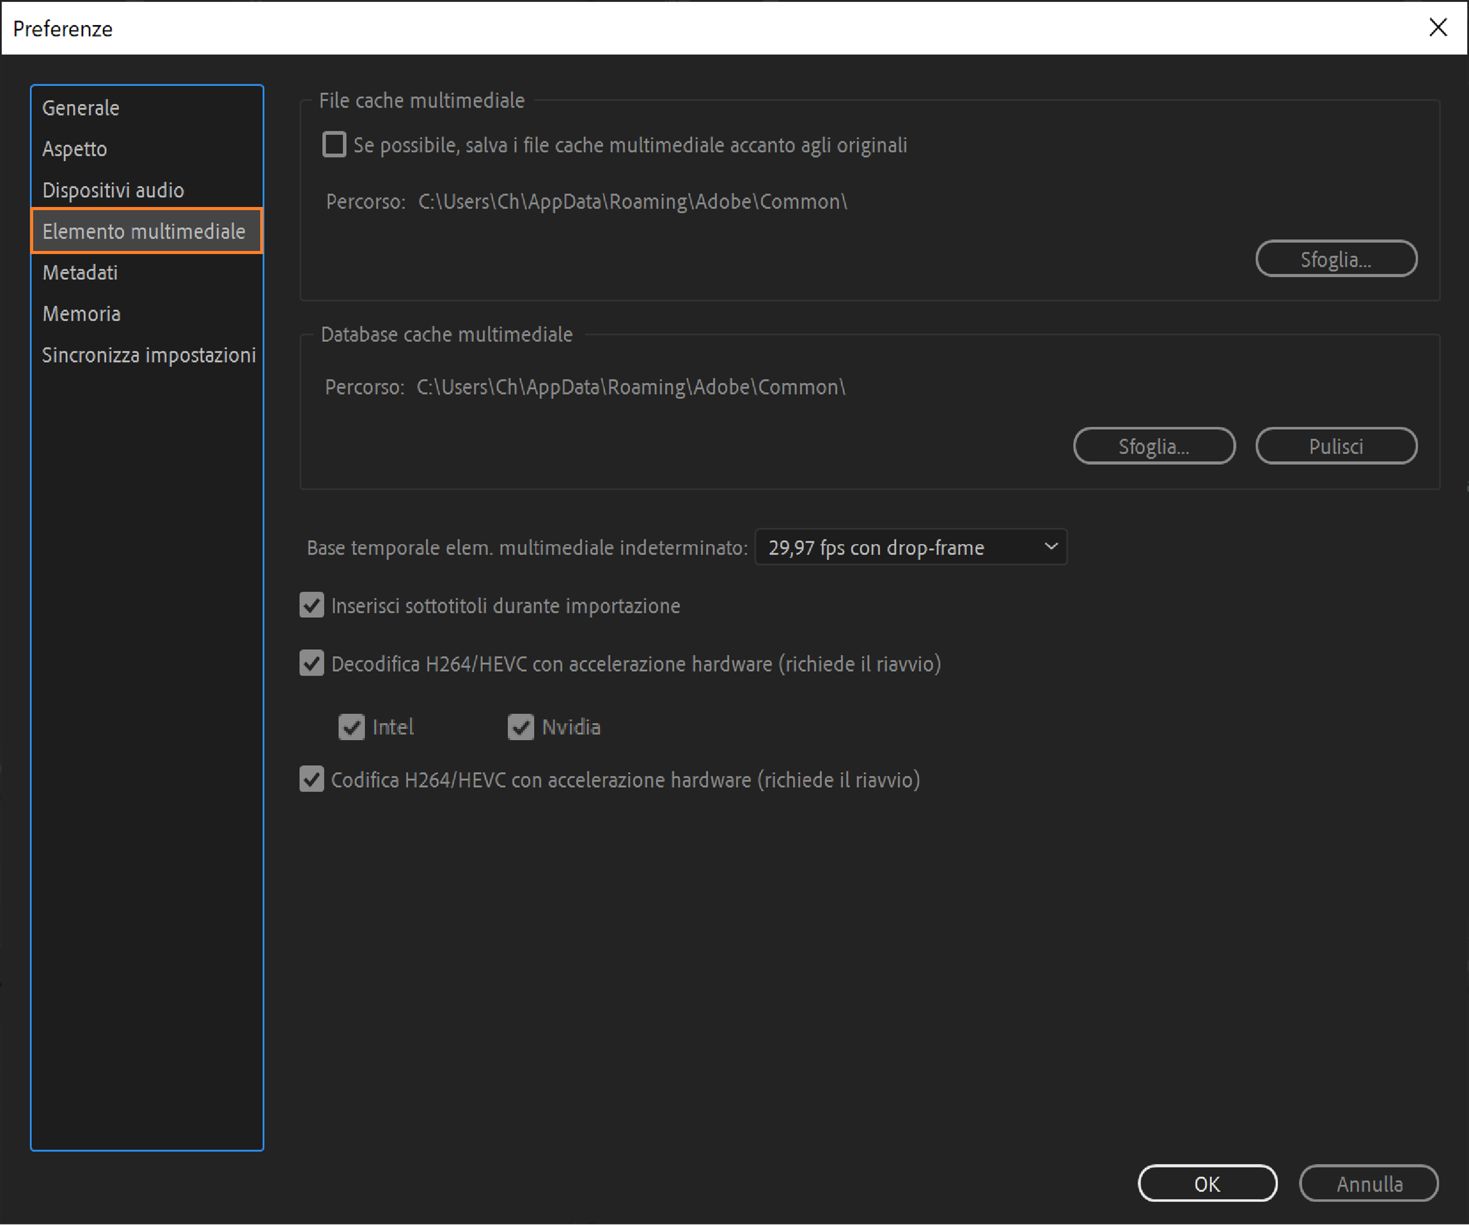
Task: Click the dropdown arrow of timebase selector
Action: tap(1050, 547)
